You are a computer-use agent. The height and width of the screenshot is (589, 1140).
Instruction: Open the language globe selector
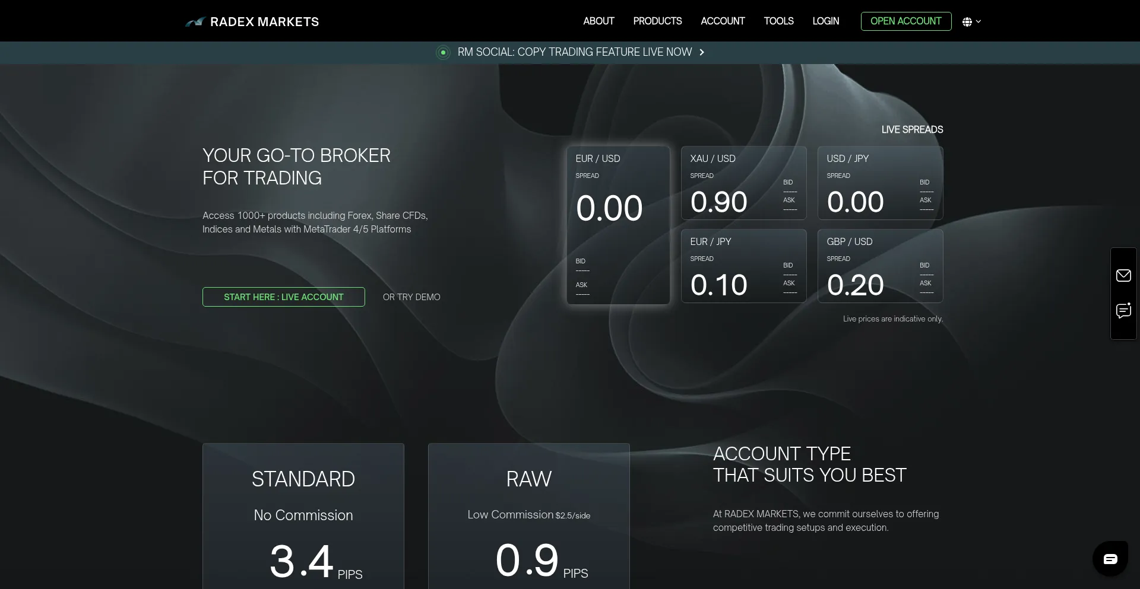(971, 21)
